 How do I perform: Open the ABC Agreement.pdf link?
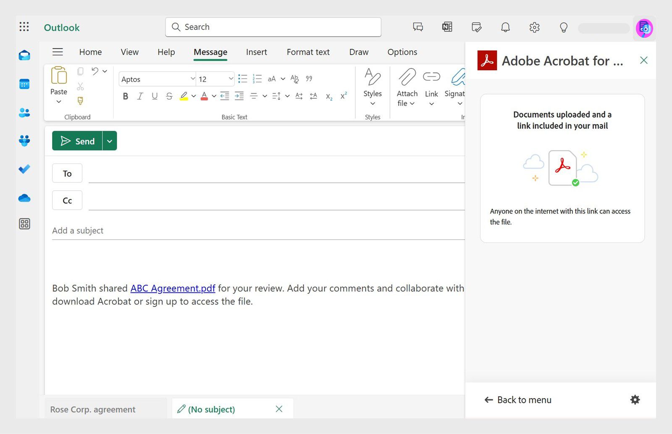(173, 288)
